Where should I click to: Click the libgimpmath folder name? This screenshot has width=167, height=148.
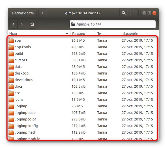click(25, 132)
